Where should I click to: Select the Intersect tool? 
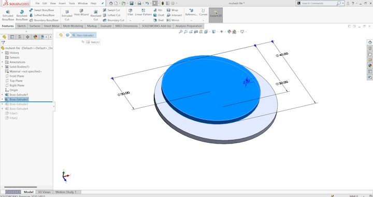click(174, 15)
